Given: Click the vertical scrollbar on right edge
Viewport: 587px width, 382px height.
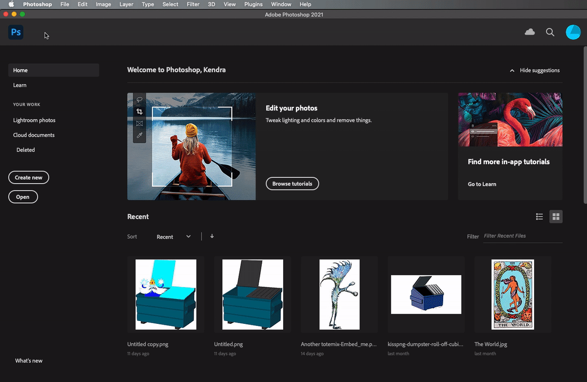Looking at the screenshot, I should [585, 125].
